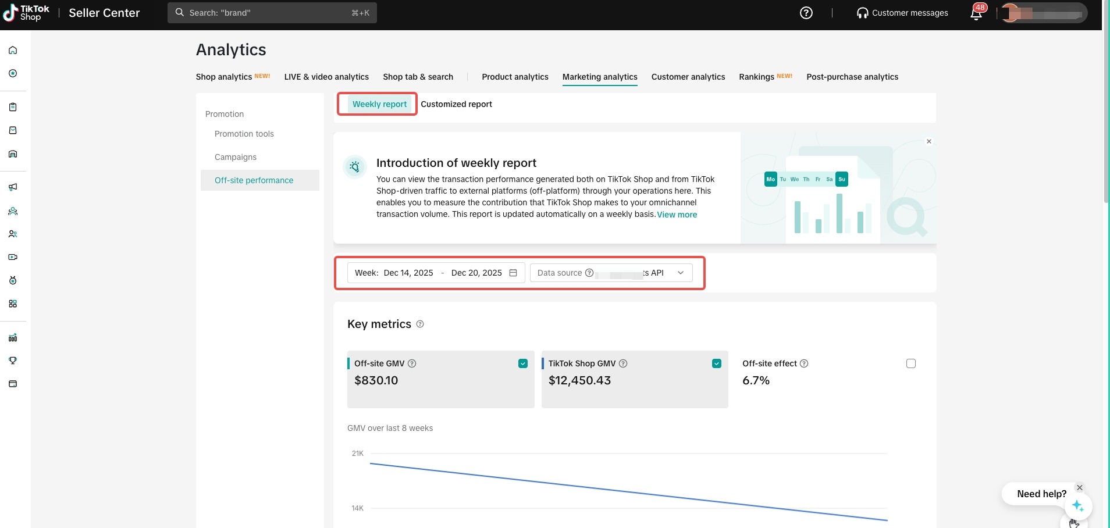The image size is (1110, 528).
Task: Open the notifications bell showing 48 alerts
Action: 976,13
